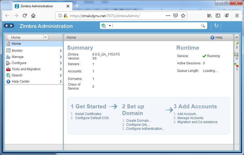The image size is (244, 155).
Task: Bookmark this page with the star
Action: pos(183,16)
